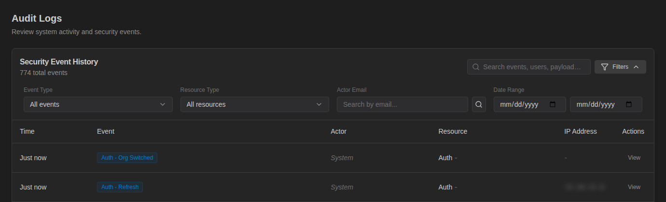Click the magnifier icon in the events search box
The height and width of the screenshot is (202, 666).
(x=476, y=67)
